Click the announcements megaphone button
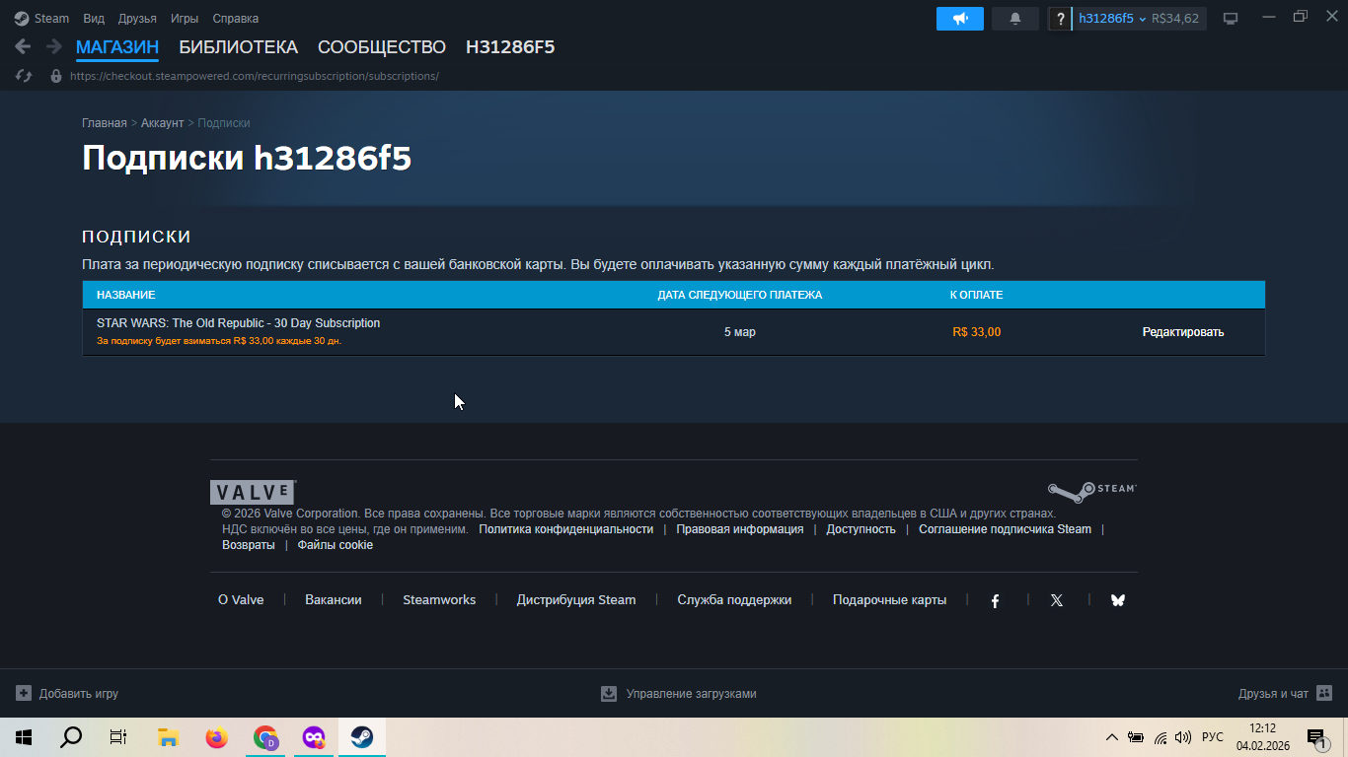1348x757 pixels. point(959,19)
